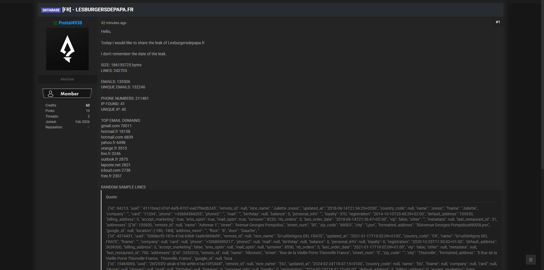Click the Credits value of 60
Image resolution: width=544 pixels, height=270 pixels.
(88, 105)
